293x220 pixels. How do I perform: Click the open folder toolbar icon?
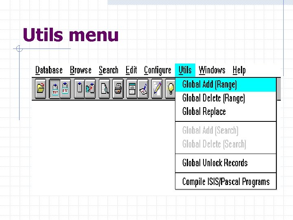pyautogui.click(x=40, y=88)
